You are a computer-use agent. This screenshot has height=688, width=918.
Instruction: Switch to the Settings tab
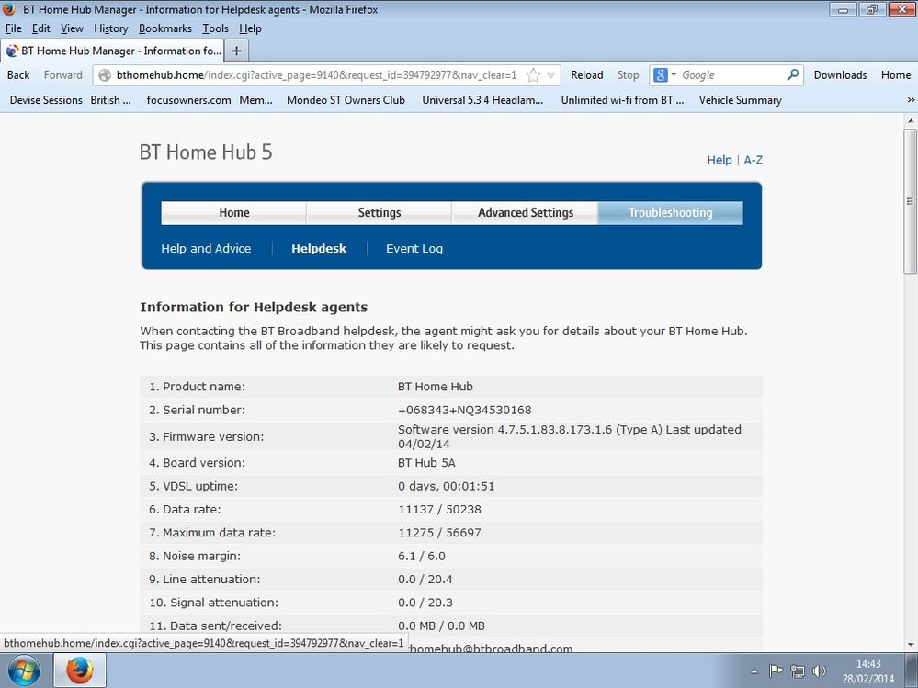(379, 213)
